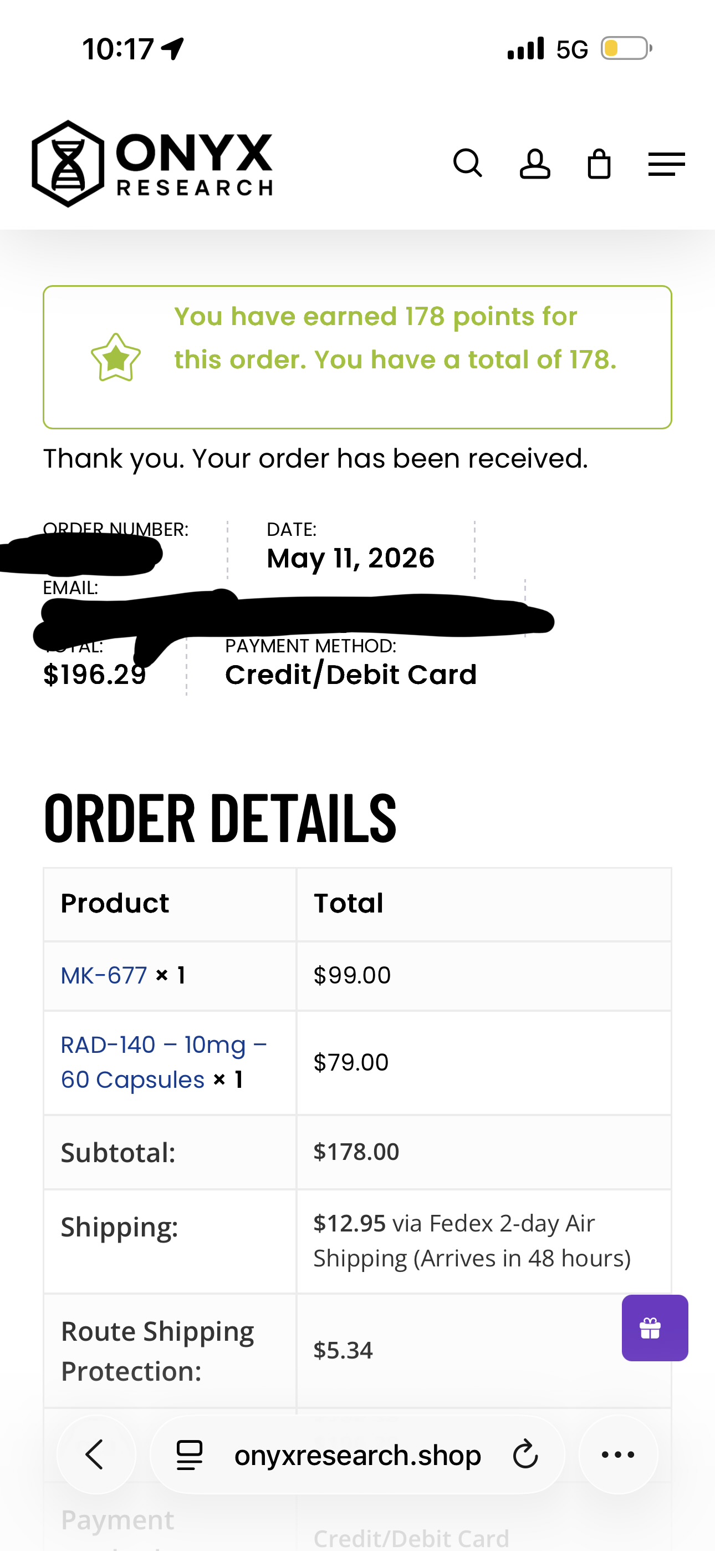The width and height of the screenshot is (715, 1551).
Task: Open the search magnifier icon
Action: [x=468, y=163]
